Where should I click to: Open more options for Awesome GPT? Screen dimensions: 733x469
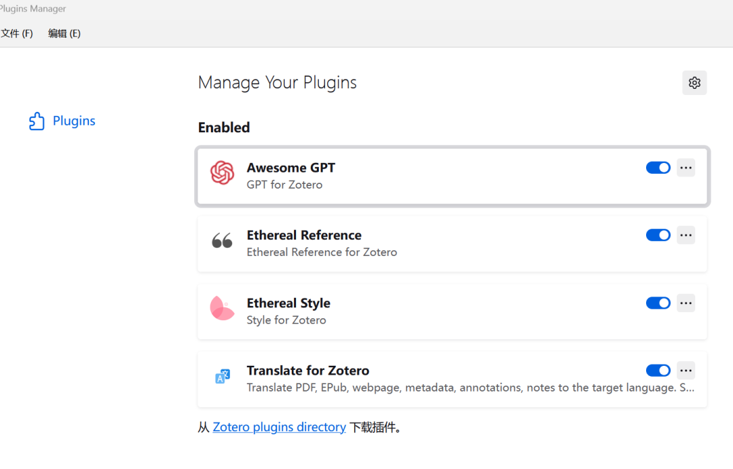click(686, 168)
